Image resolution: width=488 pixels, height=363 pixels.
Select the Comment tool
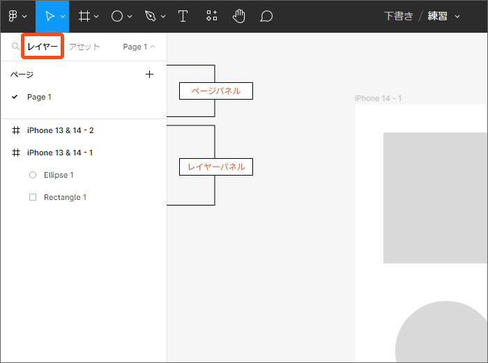[266, 16]
